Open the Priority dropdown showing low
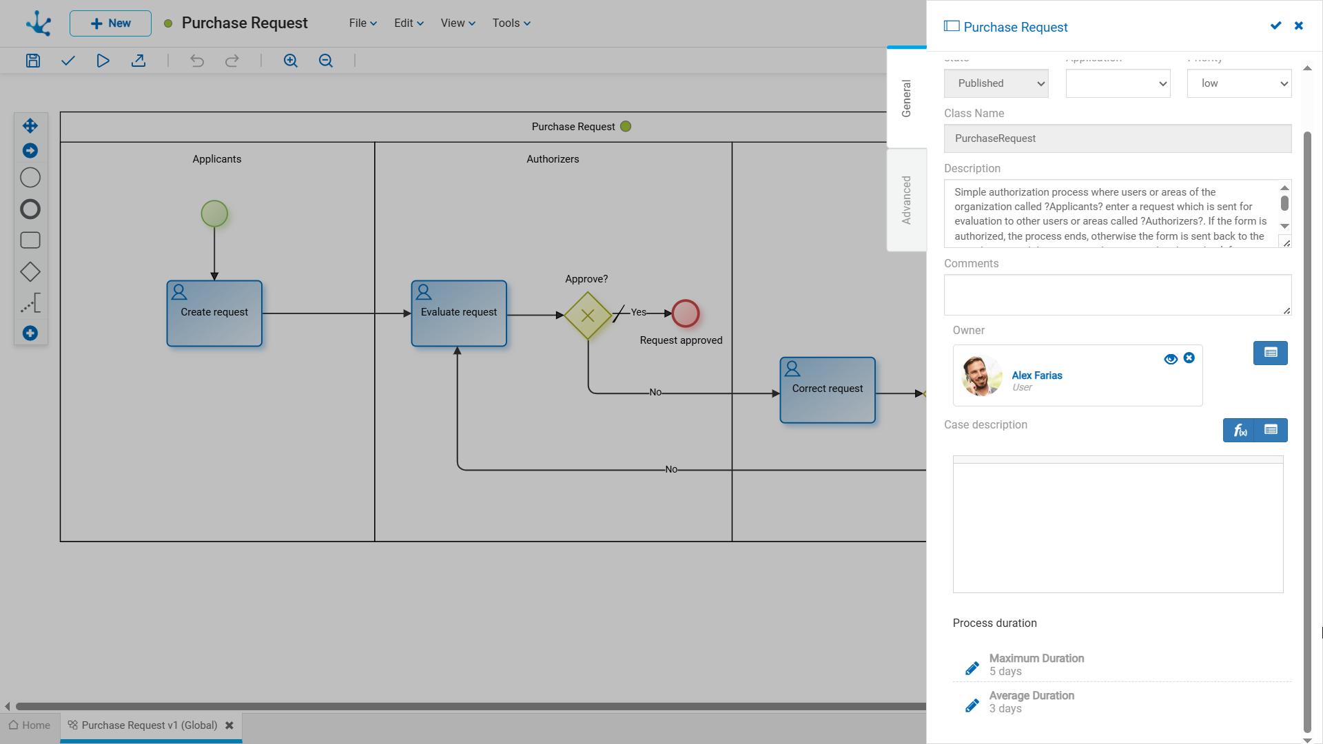 click(x=1238, y=83)
